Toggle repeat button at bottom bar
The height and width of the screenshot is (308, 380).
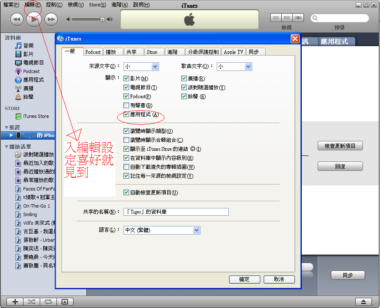(48, 302)
